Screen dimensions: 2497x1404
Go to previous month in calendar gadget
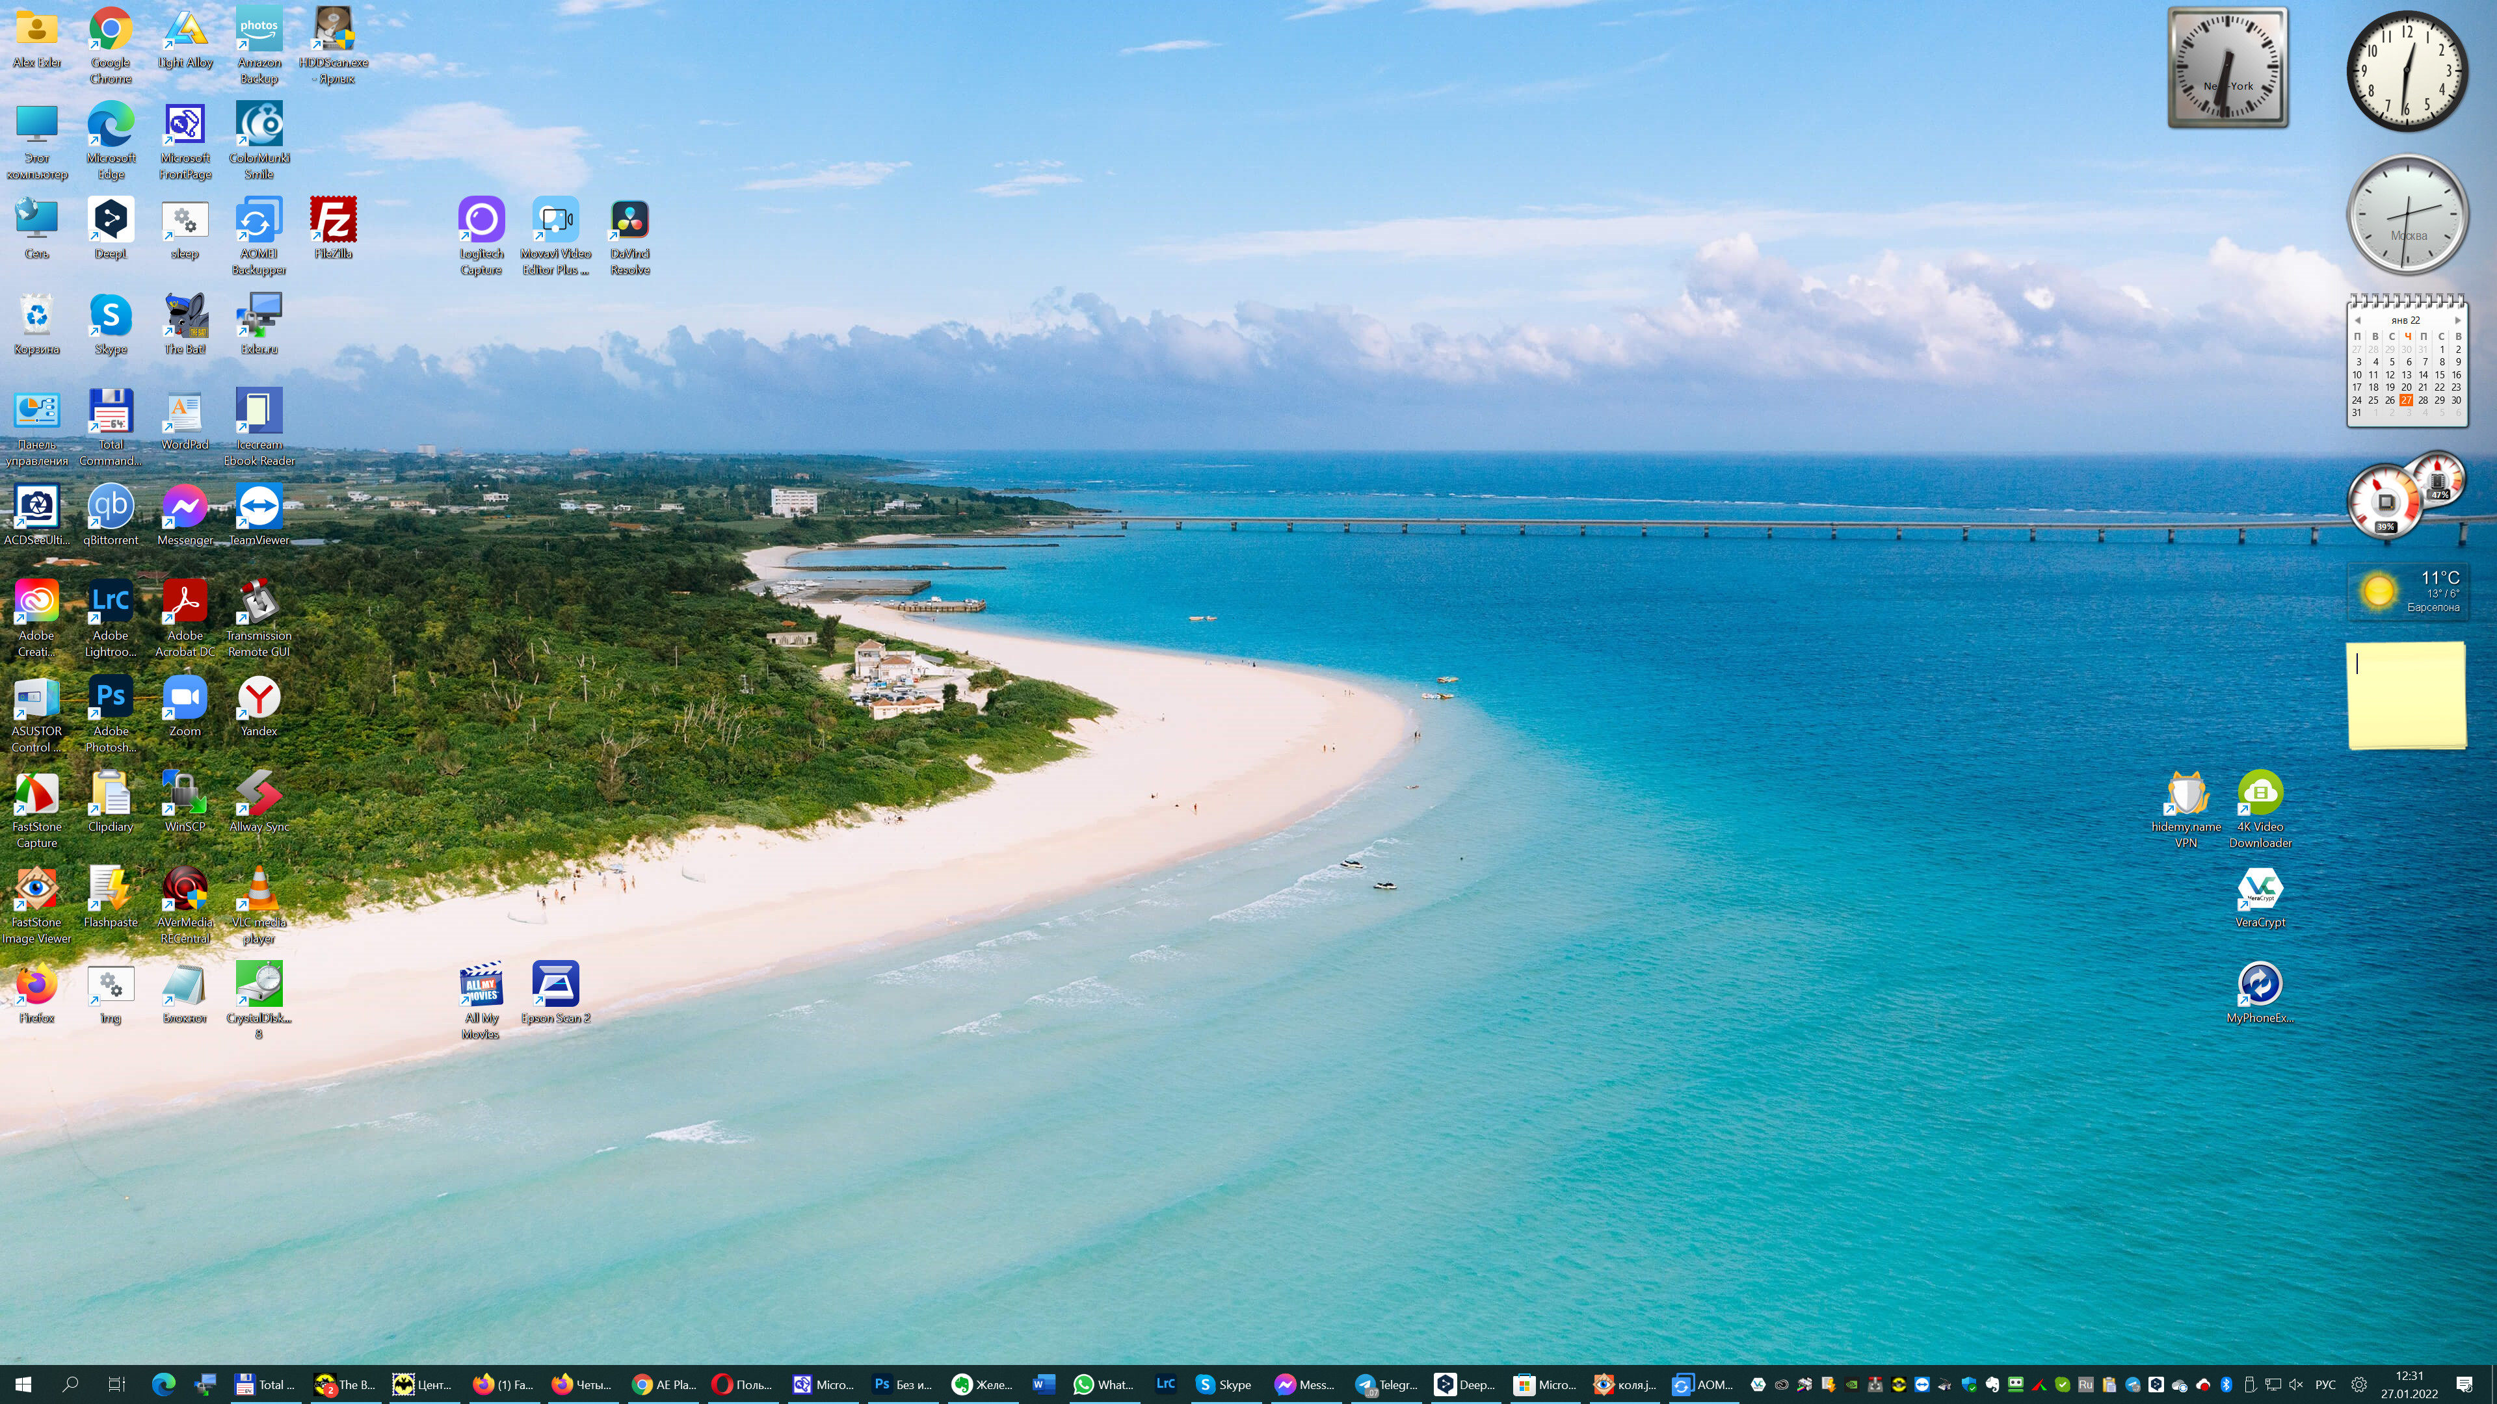coord(2357,320)
